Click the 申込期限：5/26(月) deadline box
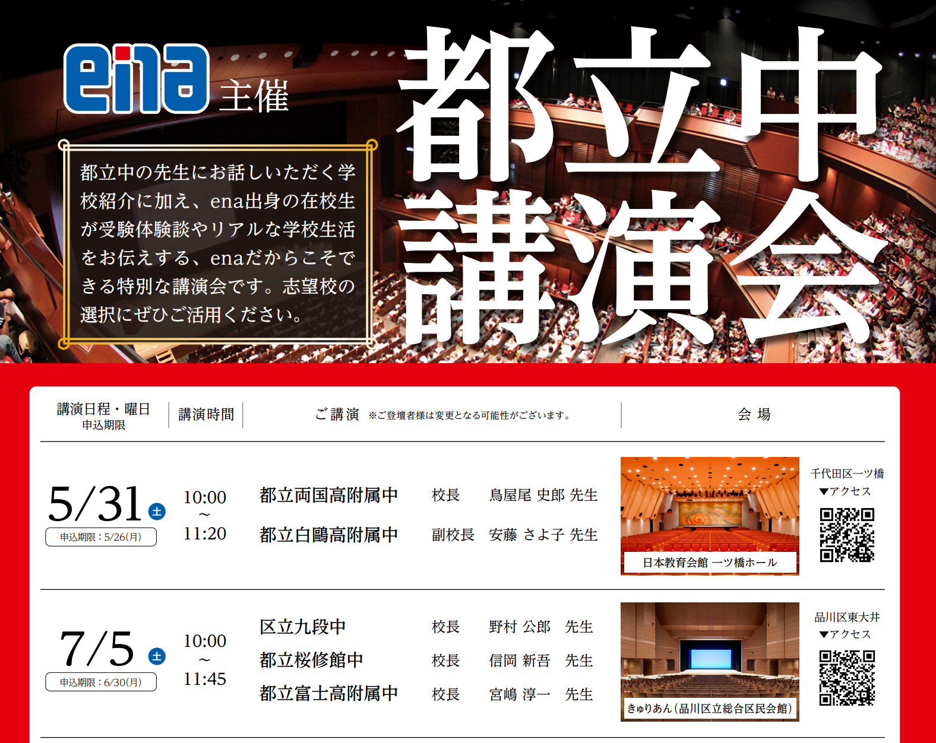Viewport: 936px width, 743px height. (x=101, y=537)
